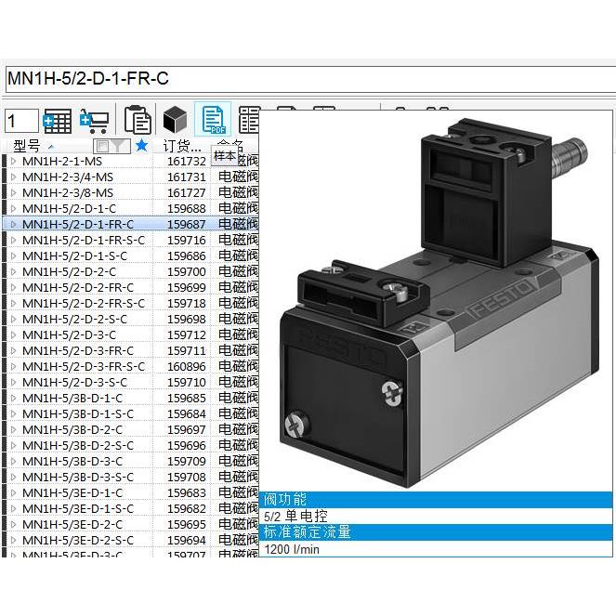The width and height of the screenshot is (616, 616).
Task: Expand the MN1H-5/2-D-2-FR-C row
Action: [14, 288]
